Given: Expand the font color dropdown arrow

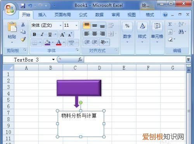Looking at the screenshot, I should pyautogui.click(x=64, y=43).
